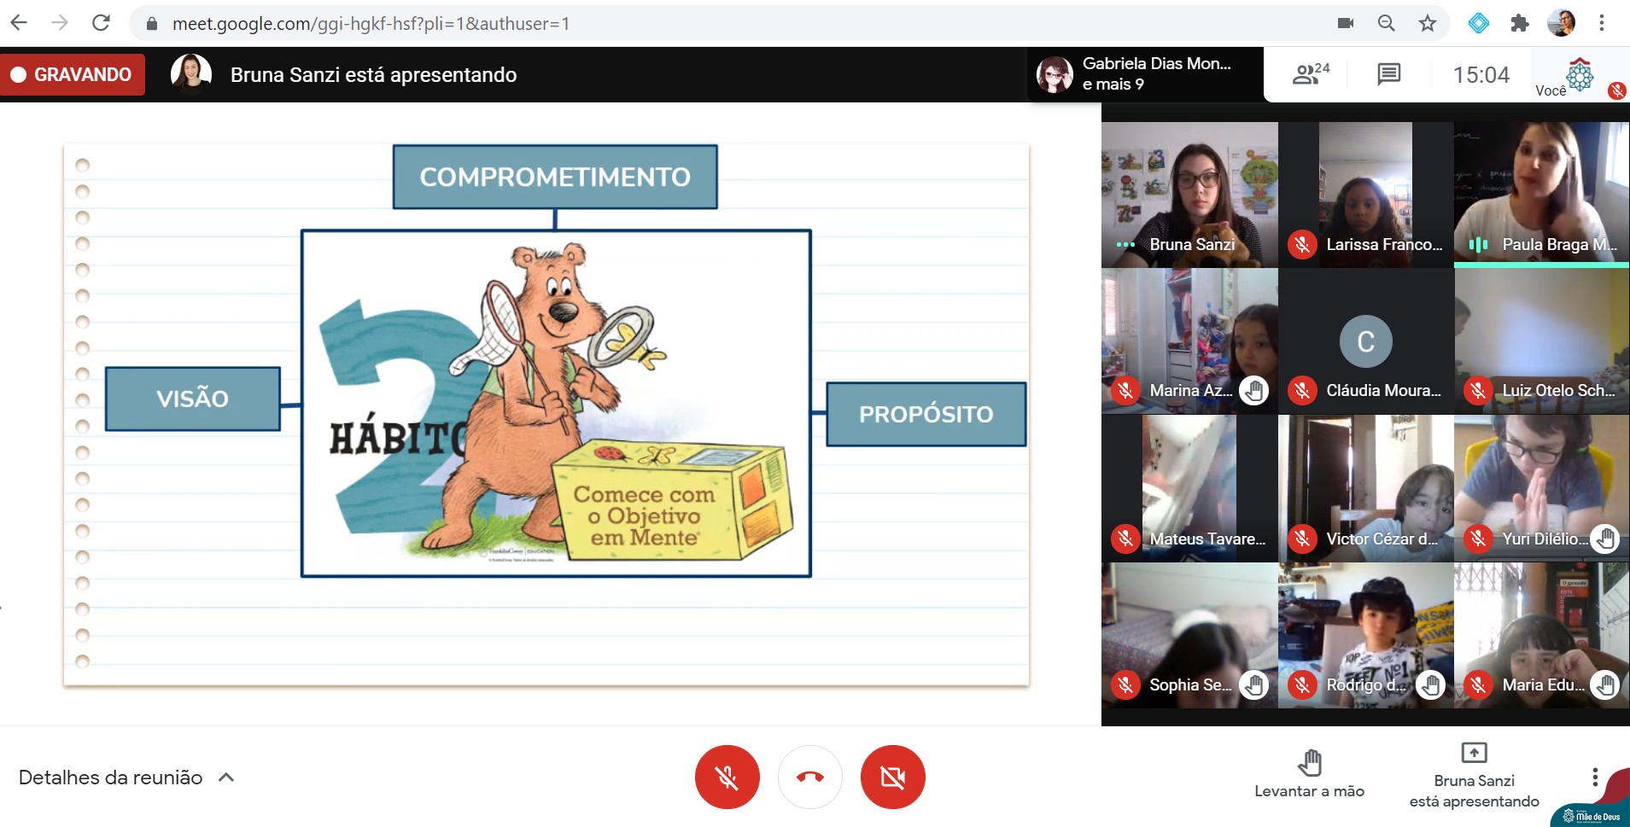Screen dimensions: 1630x827
Task: Select the Cláudia Moura participant tile
Action: tap(1365, 341)
